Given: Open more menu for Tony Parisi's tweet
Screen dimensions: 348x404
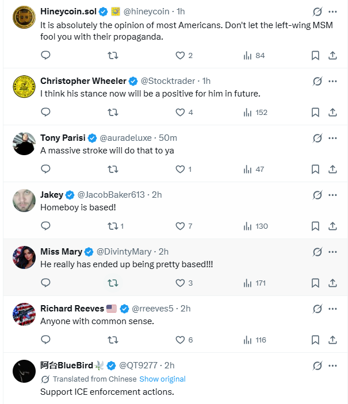Looking at the screenshot, I should coord(332,138).
